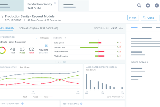The width and height of the screenshot is (160, 107).
Task: Click the Test Suite Readiness info icon
Action: point(22,104)
